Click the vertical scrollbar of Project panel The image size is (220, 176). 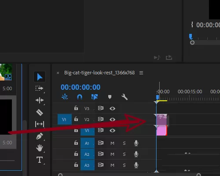coord(25,145)
